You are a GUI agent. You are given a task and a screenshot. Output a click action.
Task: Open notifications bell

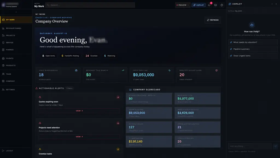point(209,5)
